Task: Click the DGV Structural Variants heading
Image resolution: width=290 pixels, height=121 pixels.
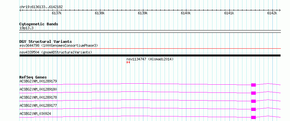Action: (x=46, y=42)
